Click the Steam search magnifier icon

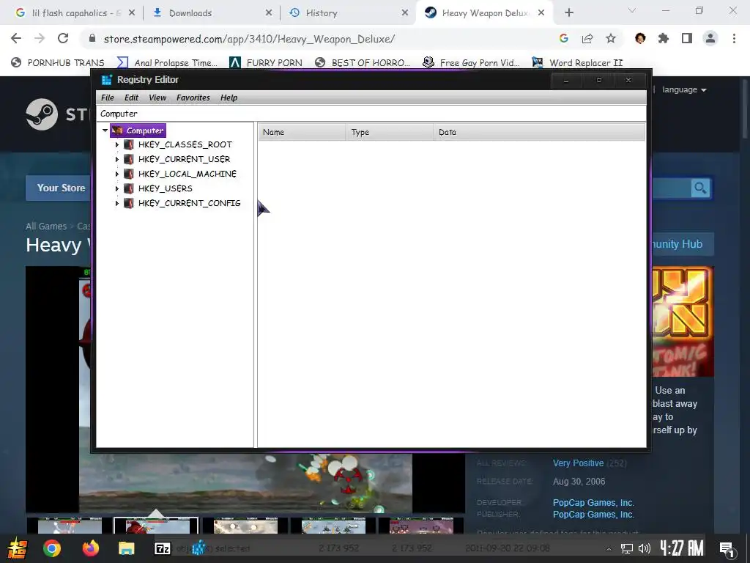pyautogui.click(x=700, y=188)
